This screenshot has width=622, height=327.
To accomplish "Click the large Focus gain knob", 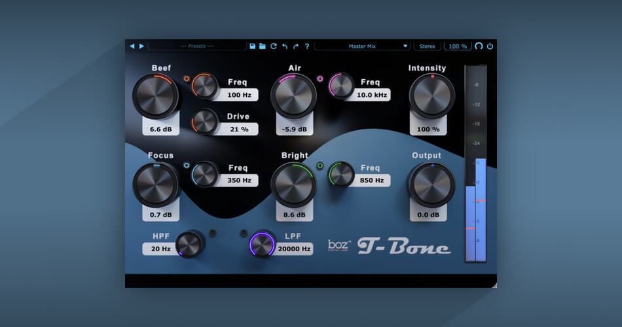I will [x=155, y=184].
